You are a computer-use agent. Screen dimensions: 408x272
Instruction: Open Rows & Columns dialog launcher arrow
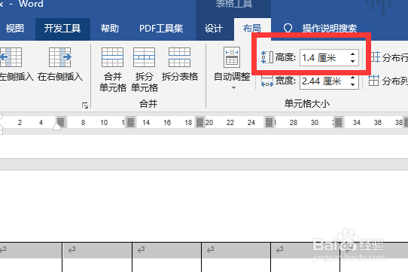pyautogui.click(x=85, y=105)
